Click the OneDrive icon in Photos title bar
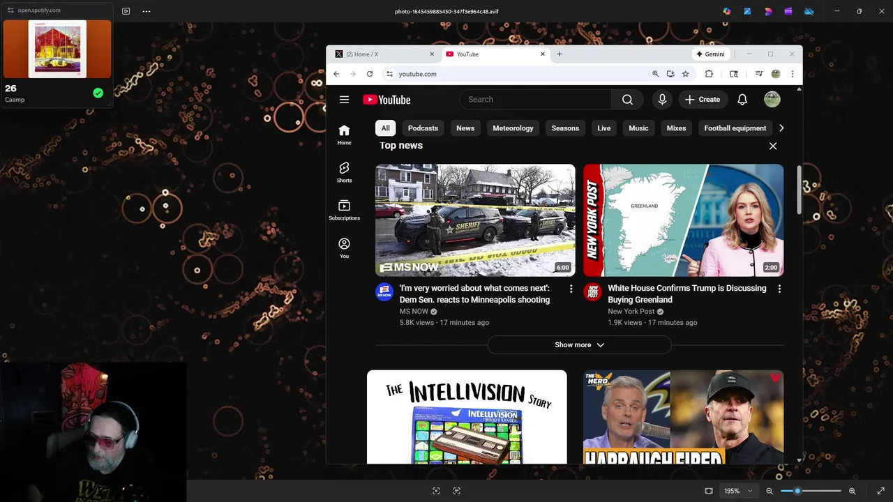This screenshot has height=502, width=893. coord(809,11)
